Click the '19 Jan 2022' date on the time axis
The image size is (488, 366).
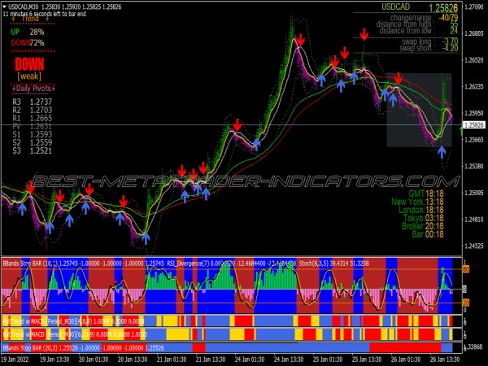point(15,359)
